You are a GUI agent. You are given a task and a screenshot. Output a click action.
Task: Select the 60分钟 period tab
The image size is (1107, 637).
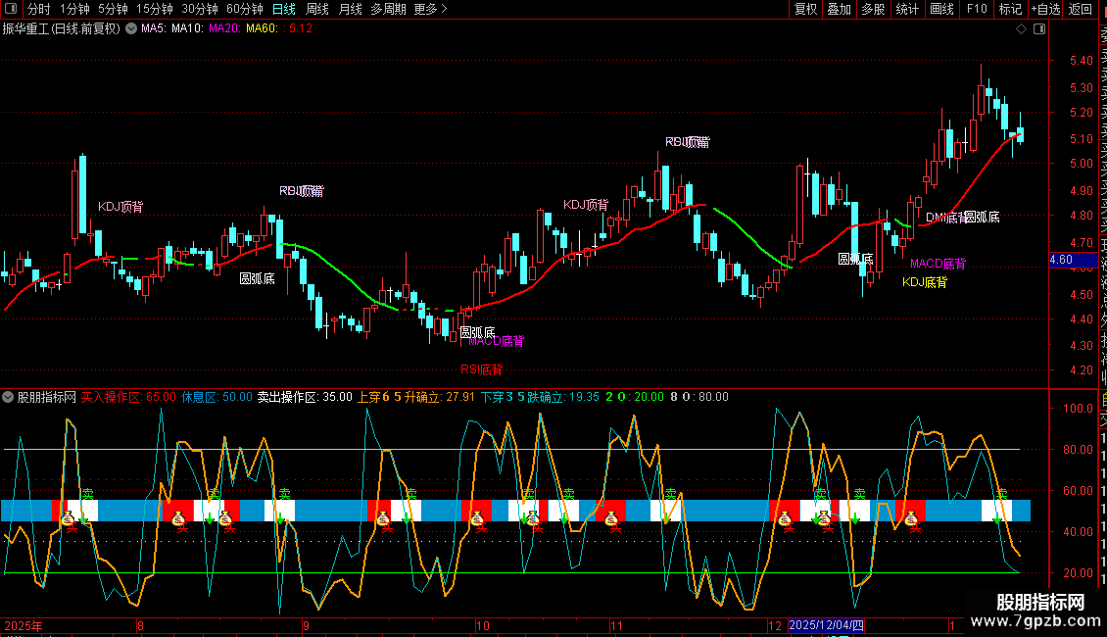click(x=245, y=9)
